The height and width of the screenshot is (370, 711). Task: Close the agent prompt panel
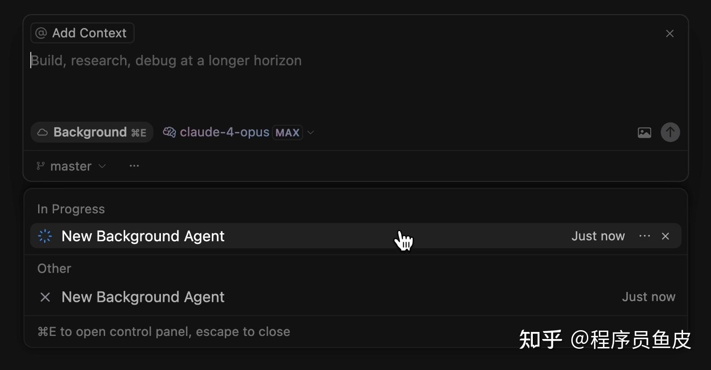click(x=669, y=34)
